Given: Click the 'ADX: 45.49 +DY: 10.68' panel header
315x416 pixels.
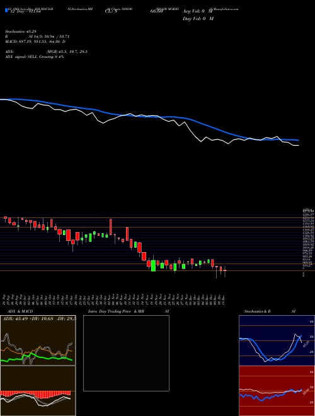Looking at the screenshot, I should 39,319.
